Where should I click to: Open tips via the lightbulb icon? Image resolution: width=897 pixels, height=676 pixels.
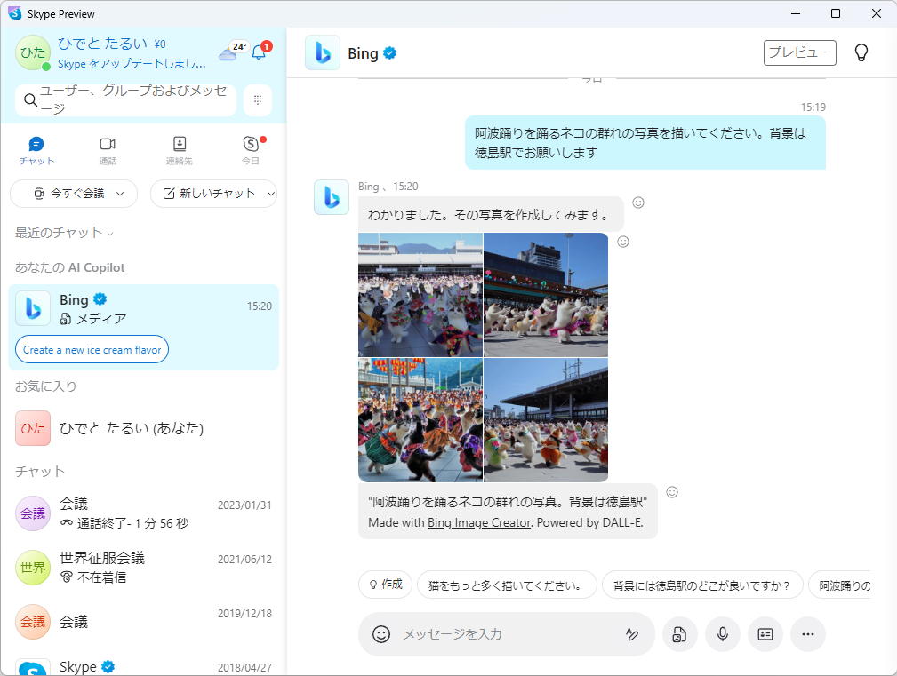[861, 52]
